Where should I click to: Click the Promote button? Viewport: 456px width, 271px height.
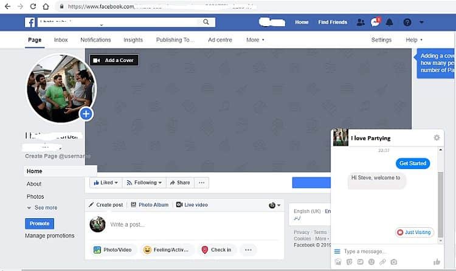point(40,224)
